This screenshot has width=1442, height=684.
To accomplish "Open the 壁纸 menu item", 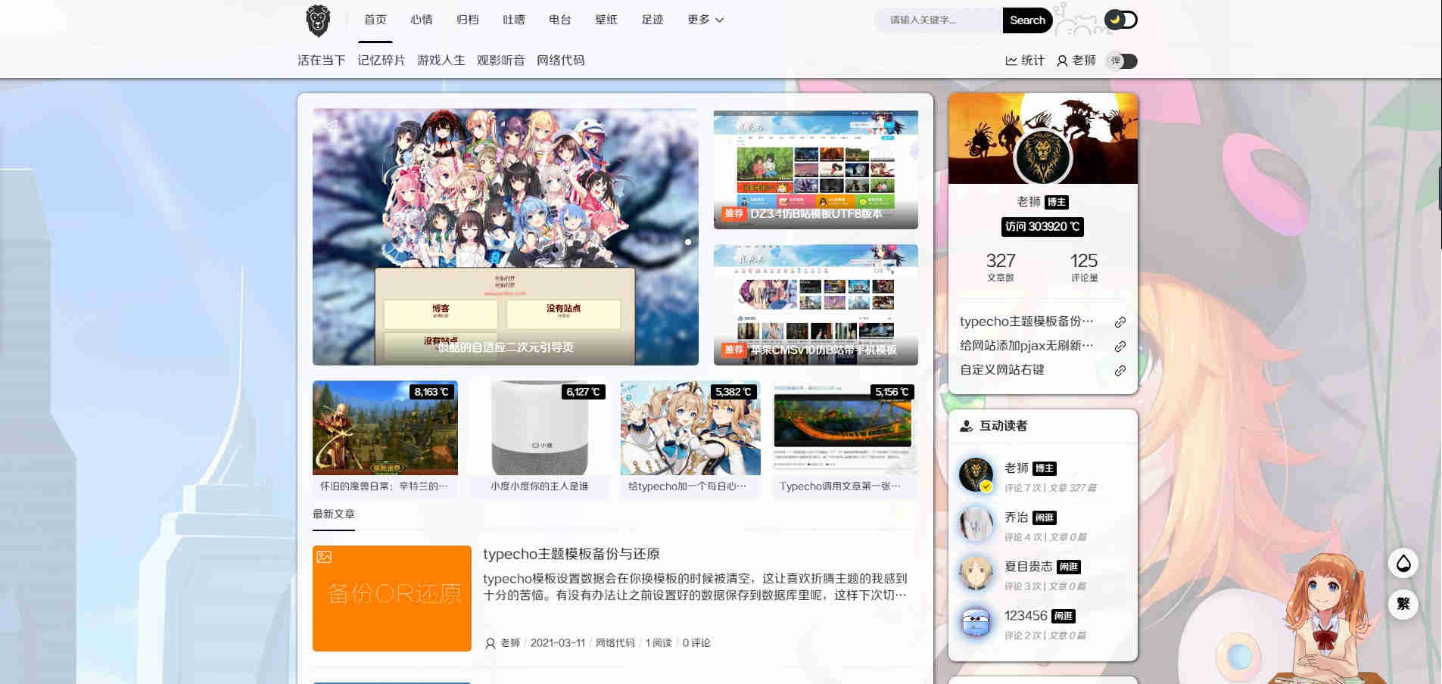I will 607,20.
